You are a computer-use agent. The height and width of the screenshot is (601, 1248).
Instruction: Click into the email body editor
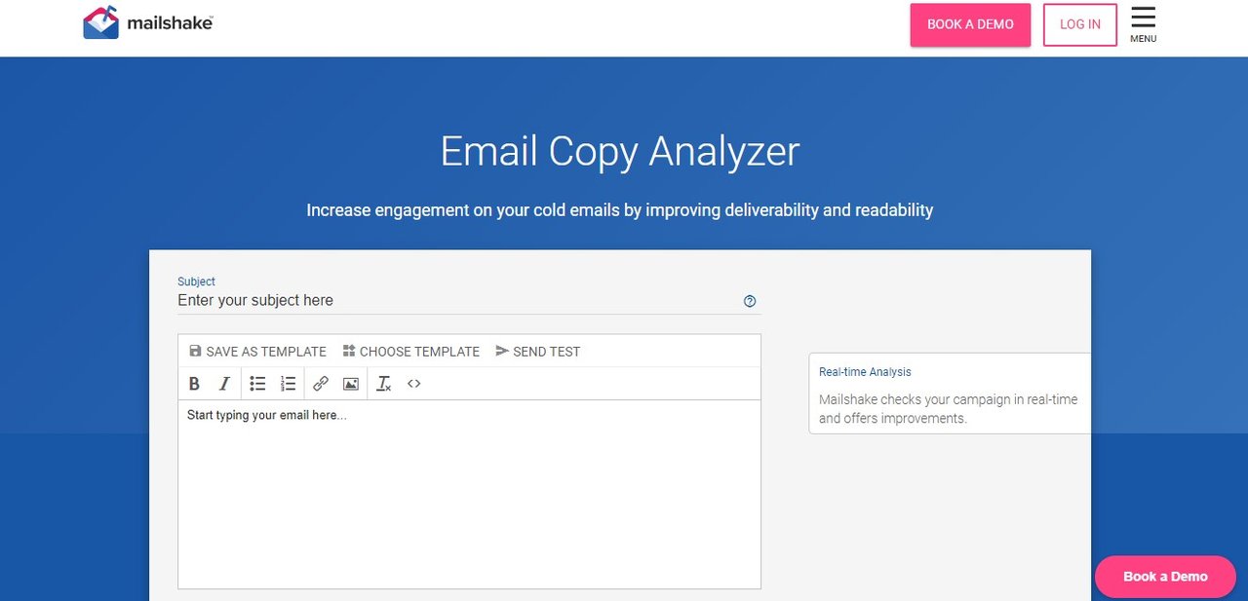[x=469, y=494]
